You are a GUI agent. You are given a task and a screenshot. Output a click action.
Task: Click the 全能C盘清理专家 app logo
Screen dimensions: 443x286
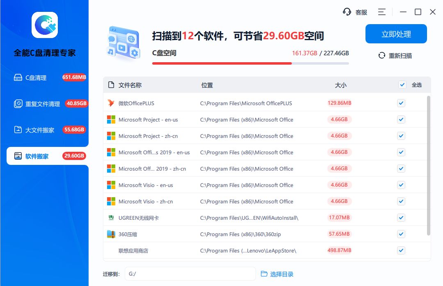click(45, 25)
